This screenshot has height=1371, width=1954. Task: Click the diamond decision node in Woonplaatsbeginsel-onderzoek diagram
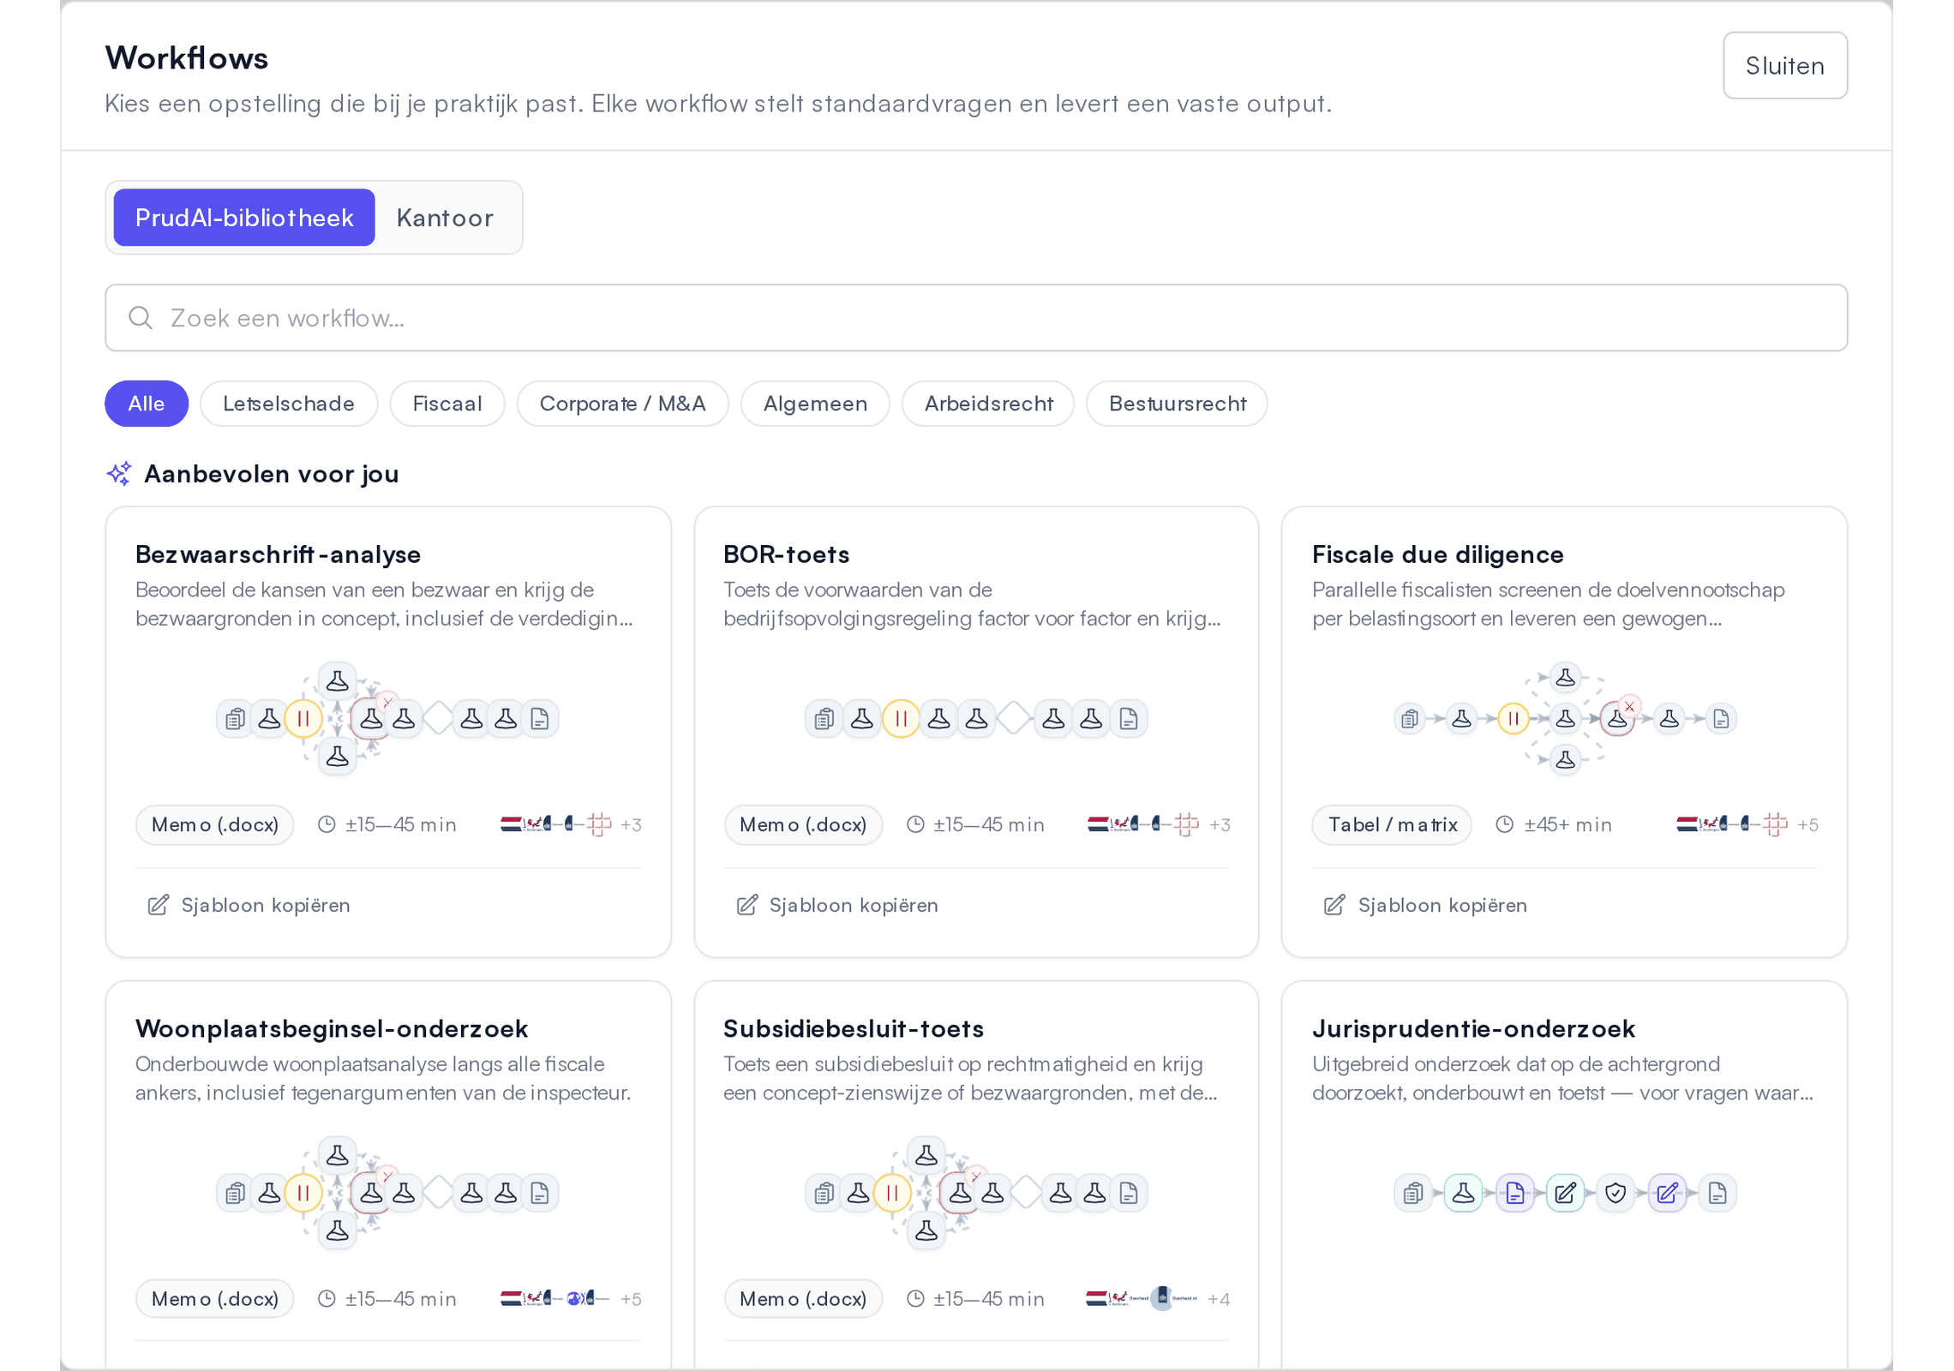[438, 1192]
